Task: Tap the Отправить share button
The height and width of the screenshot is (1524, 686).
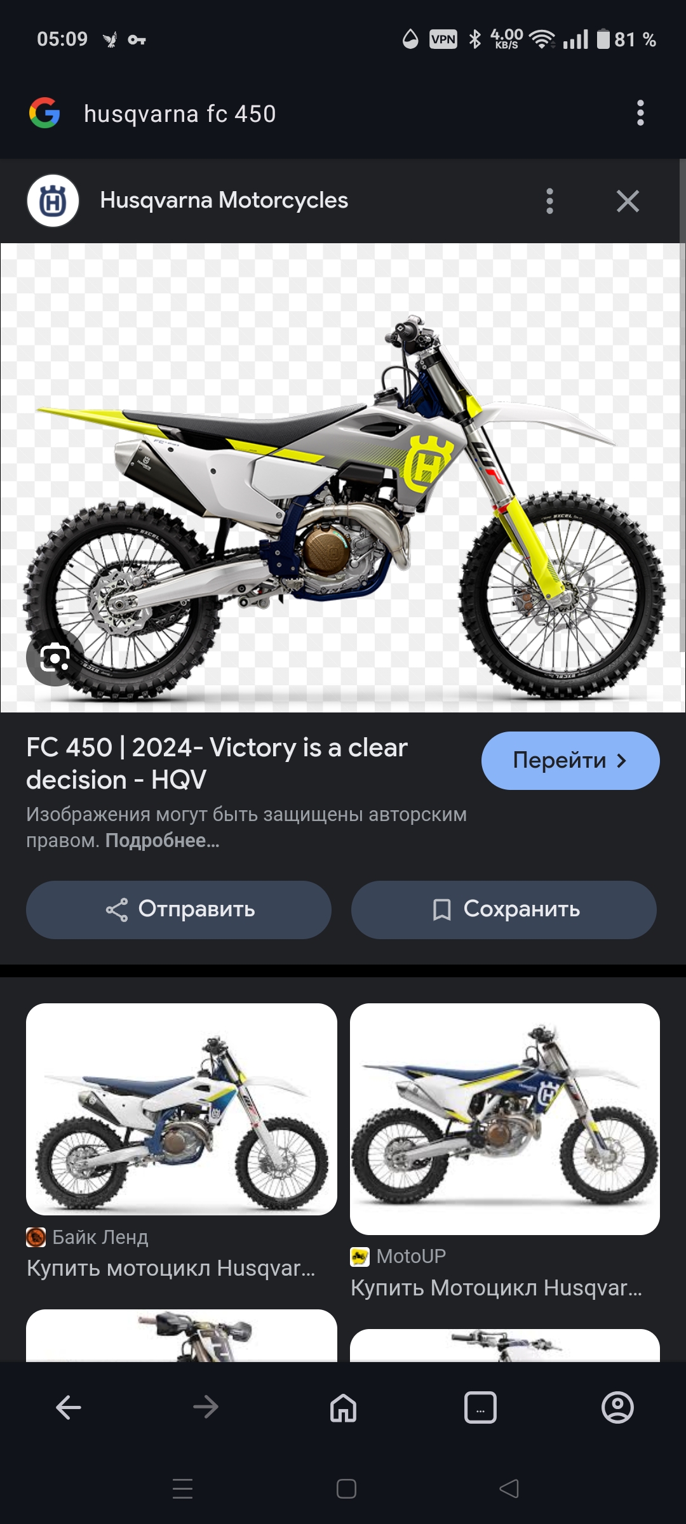Action: 178,909
